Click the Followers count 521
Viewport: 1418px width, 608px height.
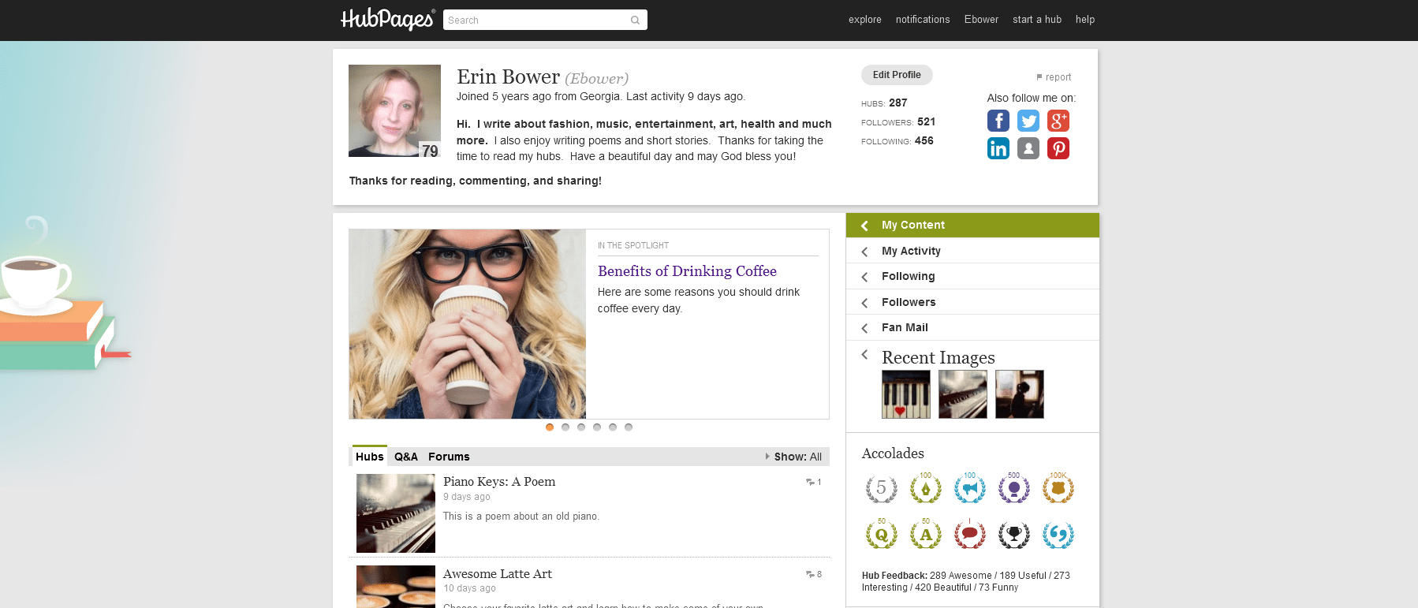tap(927, 121)
